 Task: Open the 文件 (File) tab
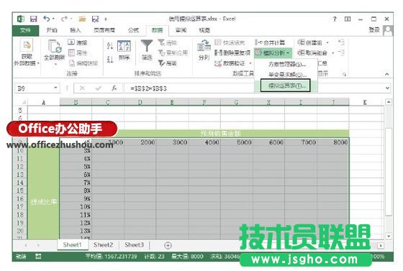pyautogui.click(x=25, y=30)
